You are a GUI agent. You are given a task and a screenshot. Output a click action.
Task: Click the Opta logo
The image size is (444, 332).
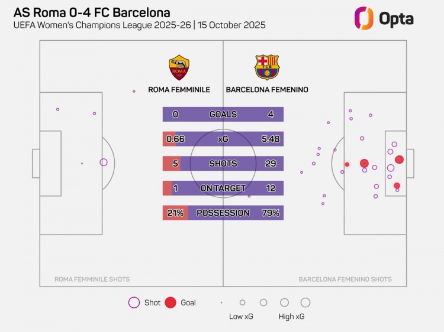point(384,18)
